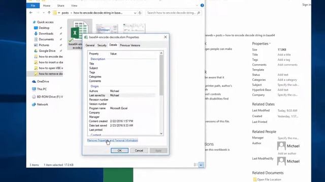Click Cancel in Properties dialog
The height and width of the screenshot is (182, 325).
[139, 151]
